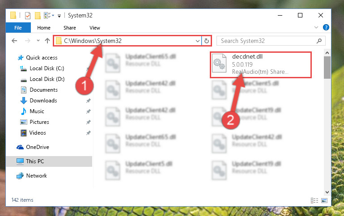The width and height of the screenshot is (344, 216).
Task: Unpin Downloads from Quick access
Action: (x=89, y=101)
